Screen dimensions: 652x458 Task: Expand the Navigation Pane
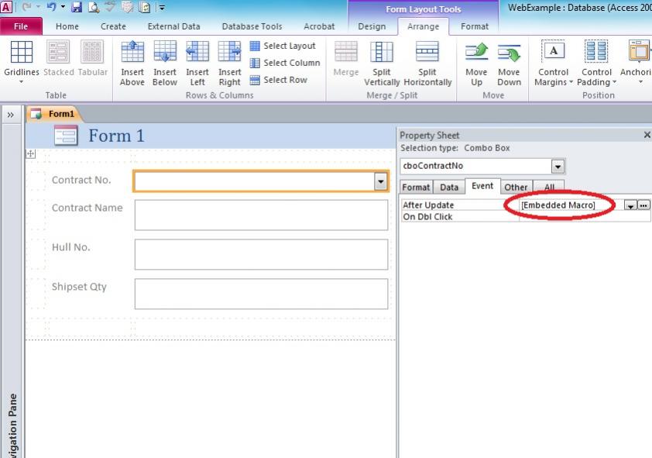coord(10,115)
